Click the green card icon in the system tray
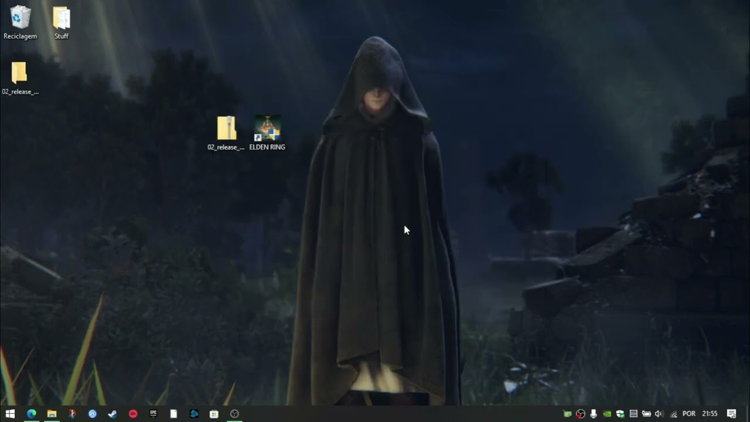 [x=567, y=414]
